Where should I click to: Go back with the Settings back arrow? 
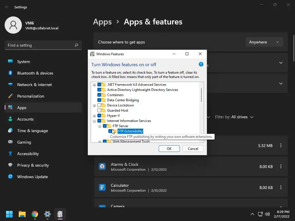7,7
